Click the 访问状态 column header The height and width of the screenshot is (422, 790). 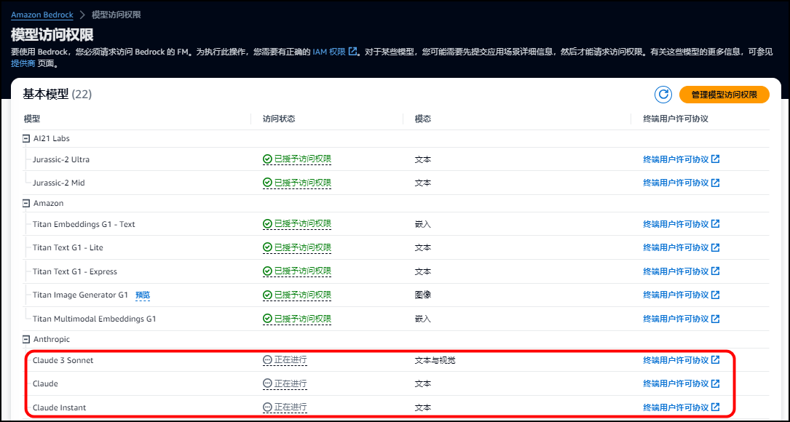279,119
